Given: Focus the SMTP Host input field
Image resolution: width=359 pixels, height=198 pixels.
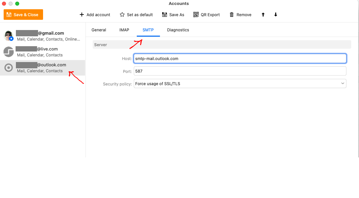Looking at the screenshot, I should pyautogui.click(x=240, y=59).
